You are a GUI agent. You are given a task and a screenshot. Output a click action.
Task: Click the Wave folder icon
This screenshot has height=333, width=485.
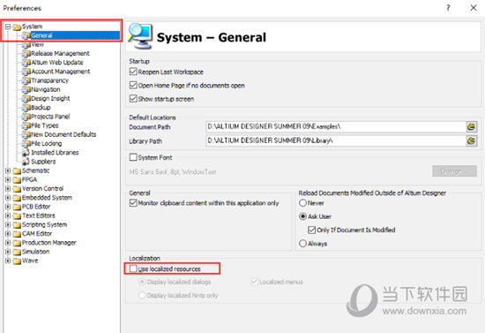click(17, 261)
